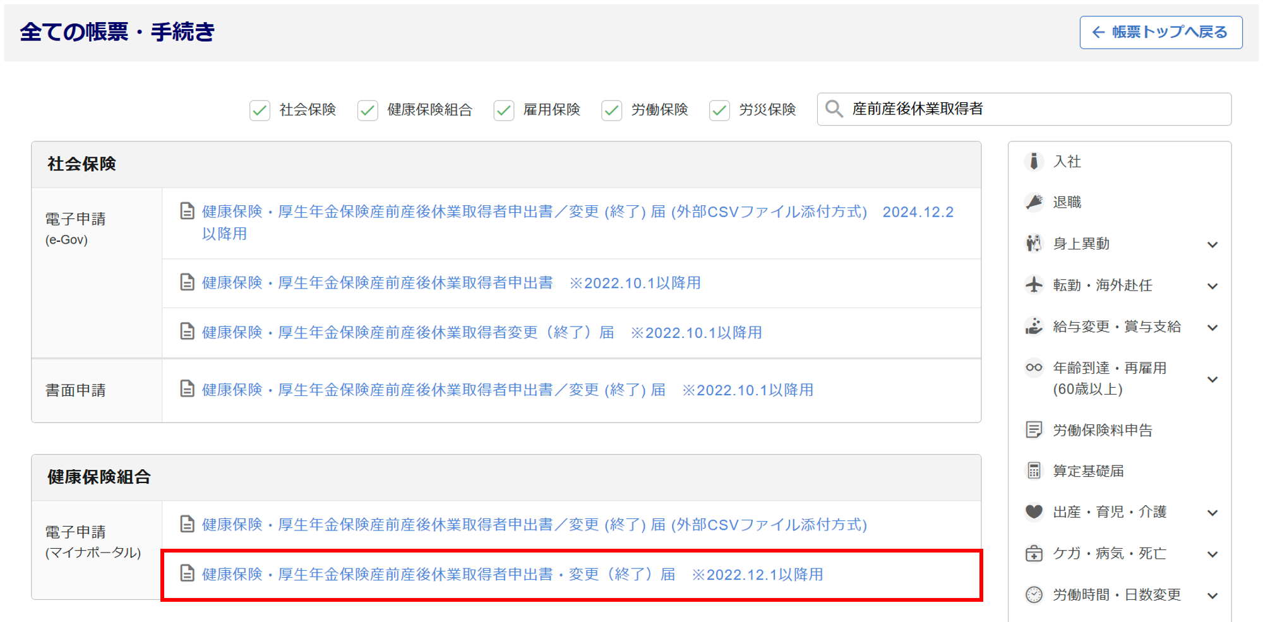The height and width of the screenshot is (622, 1263).
Task: Expand the 労働時間・日数変更 category chevron
Action: pyautogui.click(x=1212, y=595)
